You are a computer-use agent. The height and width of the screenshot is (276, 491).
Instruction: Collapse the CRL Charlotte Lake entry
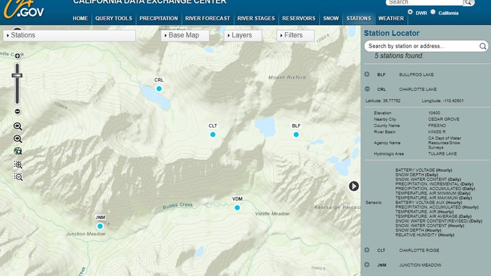(x=367, y=89)
